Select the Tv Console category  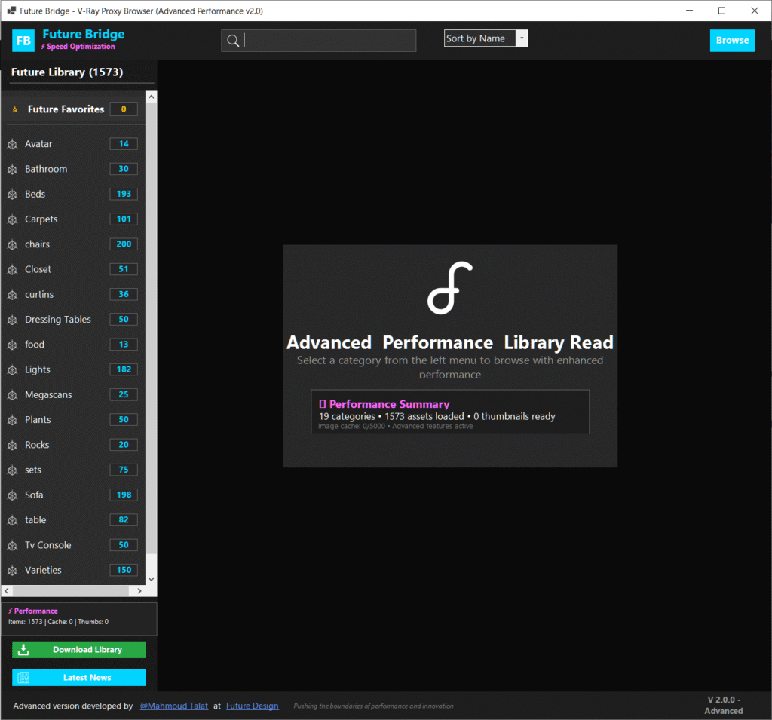point(48,545)
